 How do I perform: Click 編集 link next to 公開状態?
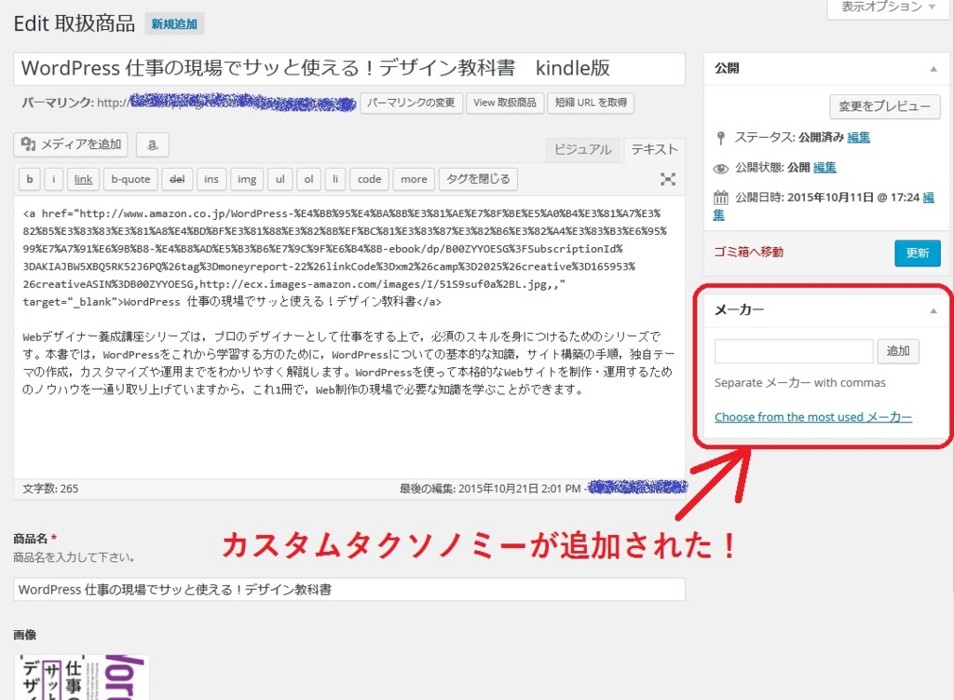point(825,168)
